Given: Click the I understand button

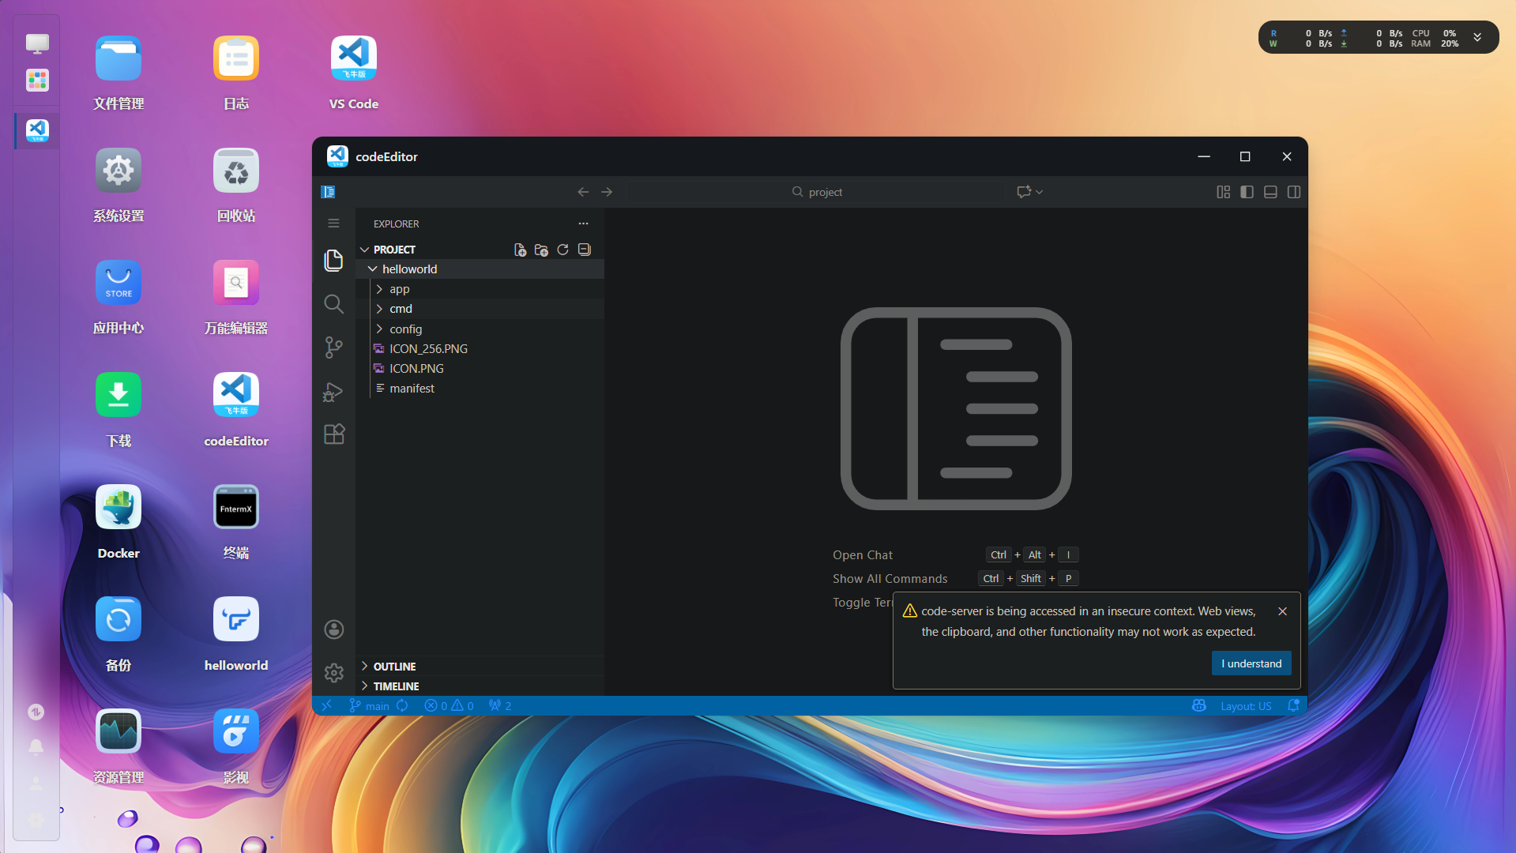Looking at the screenshot, I should 1251,663.
